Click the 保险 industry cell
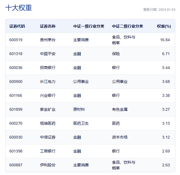 116,54
